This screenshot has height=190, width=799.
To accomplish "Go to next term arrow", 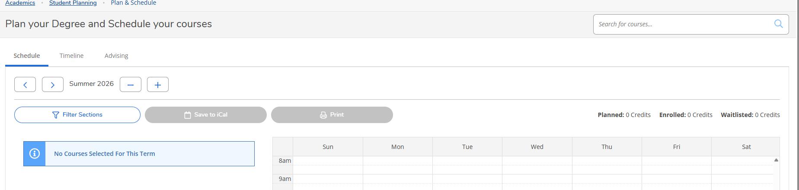I will coord(53,85).
